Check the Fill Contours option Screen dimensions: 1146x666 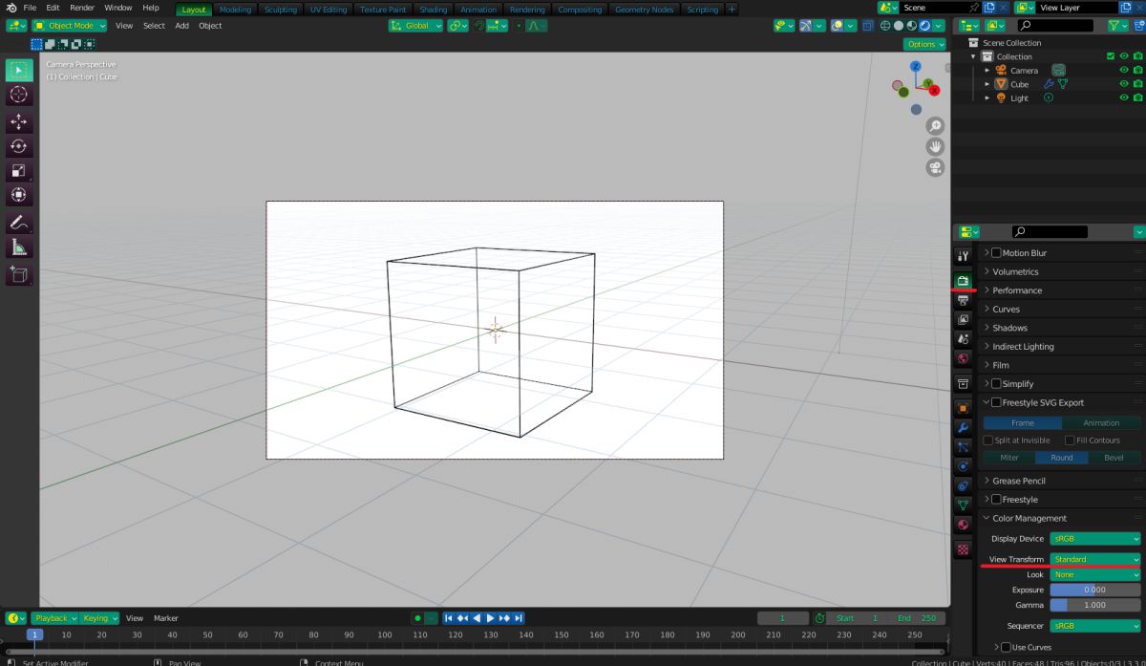coord(1069,440)
